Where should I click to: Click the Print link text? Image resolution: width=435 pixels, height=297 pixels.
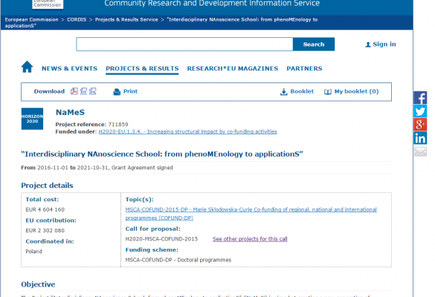tap(130, 91)
